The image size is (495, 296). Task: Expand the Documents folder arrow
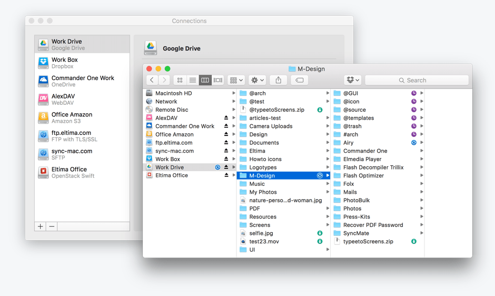(328, 143)
